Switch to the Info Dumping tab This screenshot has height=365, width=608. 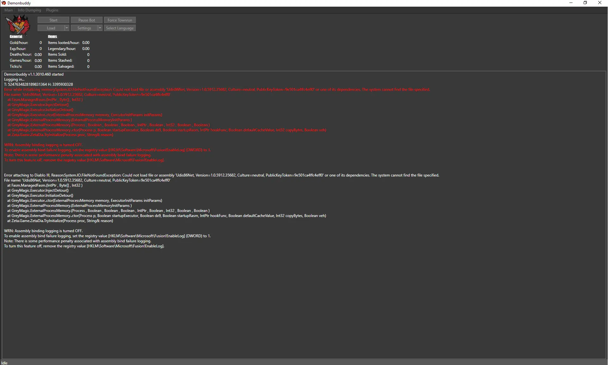click(x=29, y=10)
